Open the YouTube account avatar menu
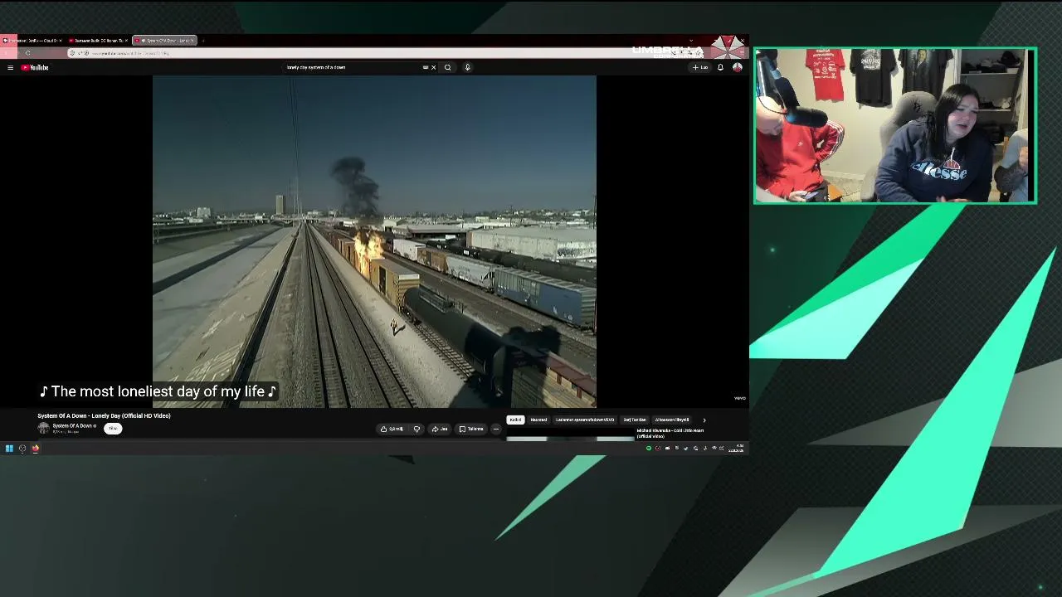Viewport: 1062px width, 597px height. [737, 67]
